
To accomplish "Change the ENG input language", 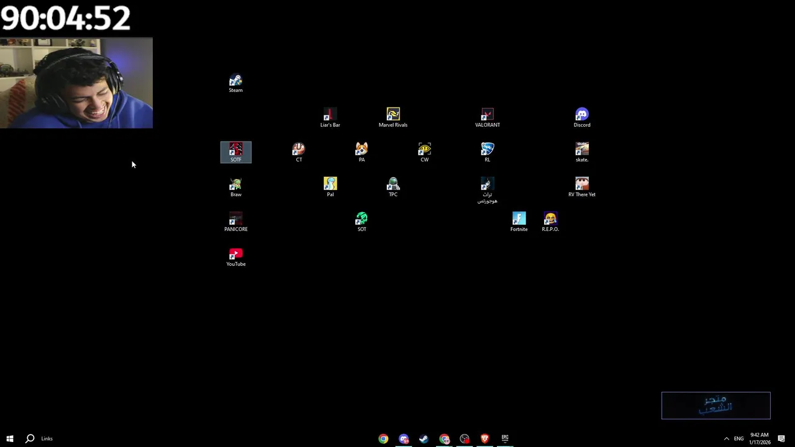I will point(738,438).
